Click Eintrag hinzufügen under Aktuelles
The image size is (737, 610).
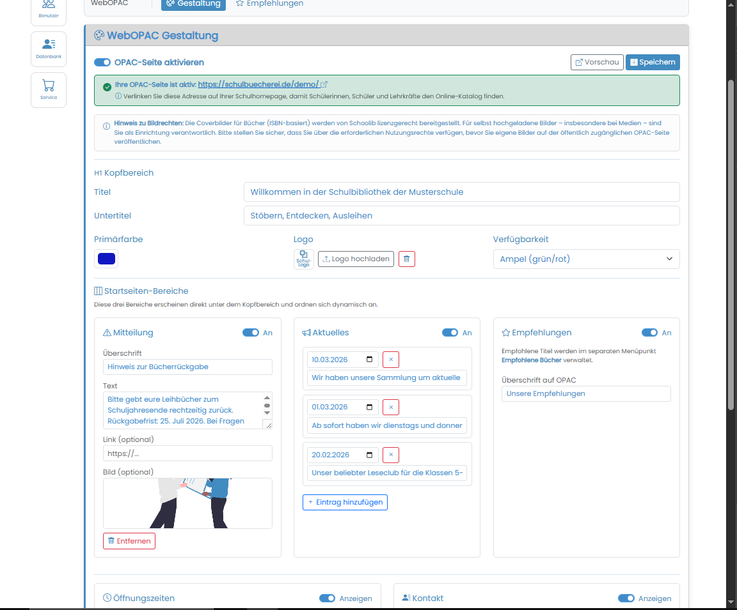point(345,502)
